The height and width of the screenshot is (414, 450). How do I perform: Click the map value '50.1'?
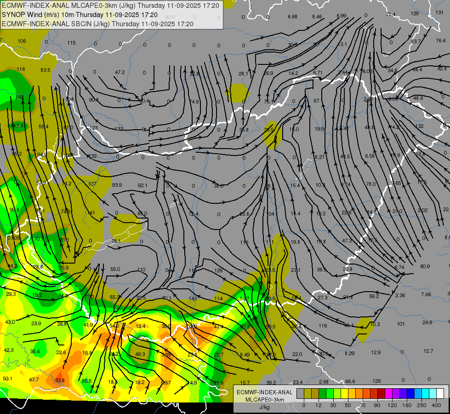(x=7, y=379)
